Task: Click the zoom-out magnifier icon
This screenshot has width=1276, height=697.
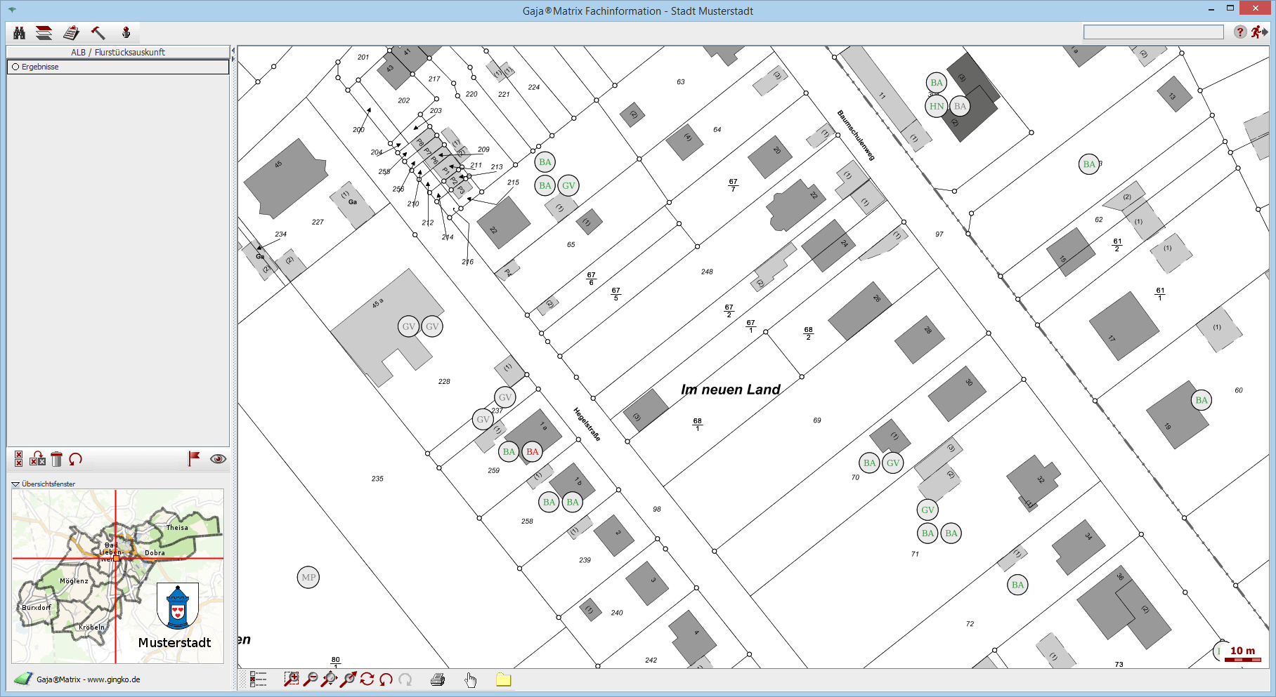Action: coord(310,679)
